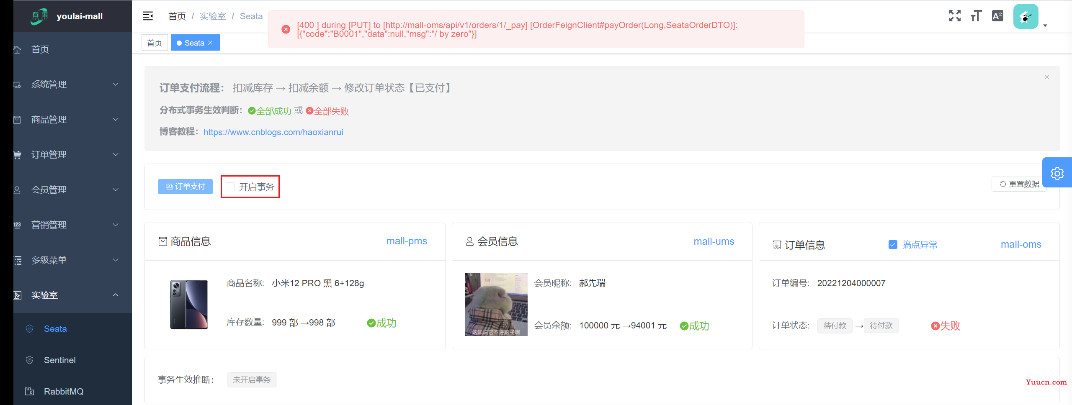Open the avatar dropdown caret
This screenshot has height=405, width=1072.
[x=1045, y=26]
